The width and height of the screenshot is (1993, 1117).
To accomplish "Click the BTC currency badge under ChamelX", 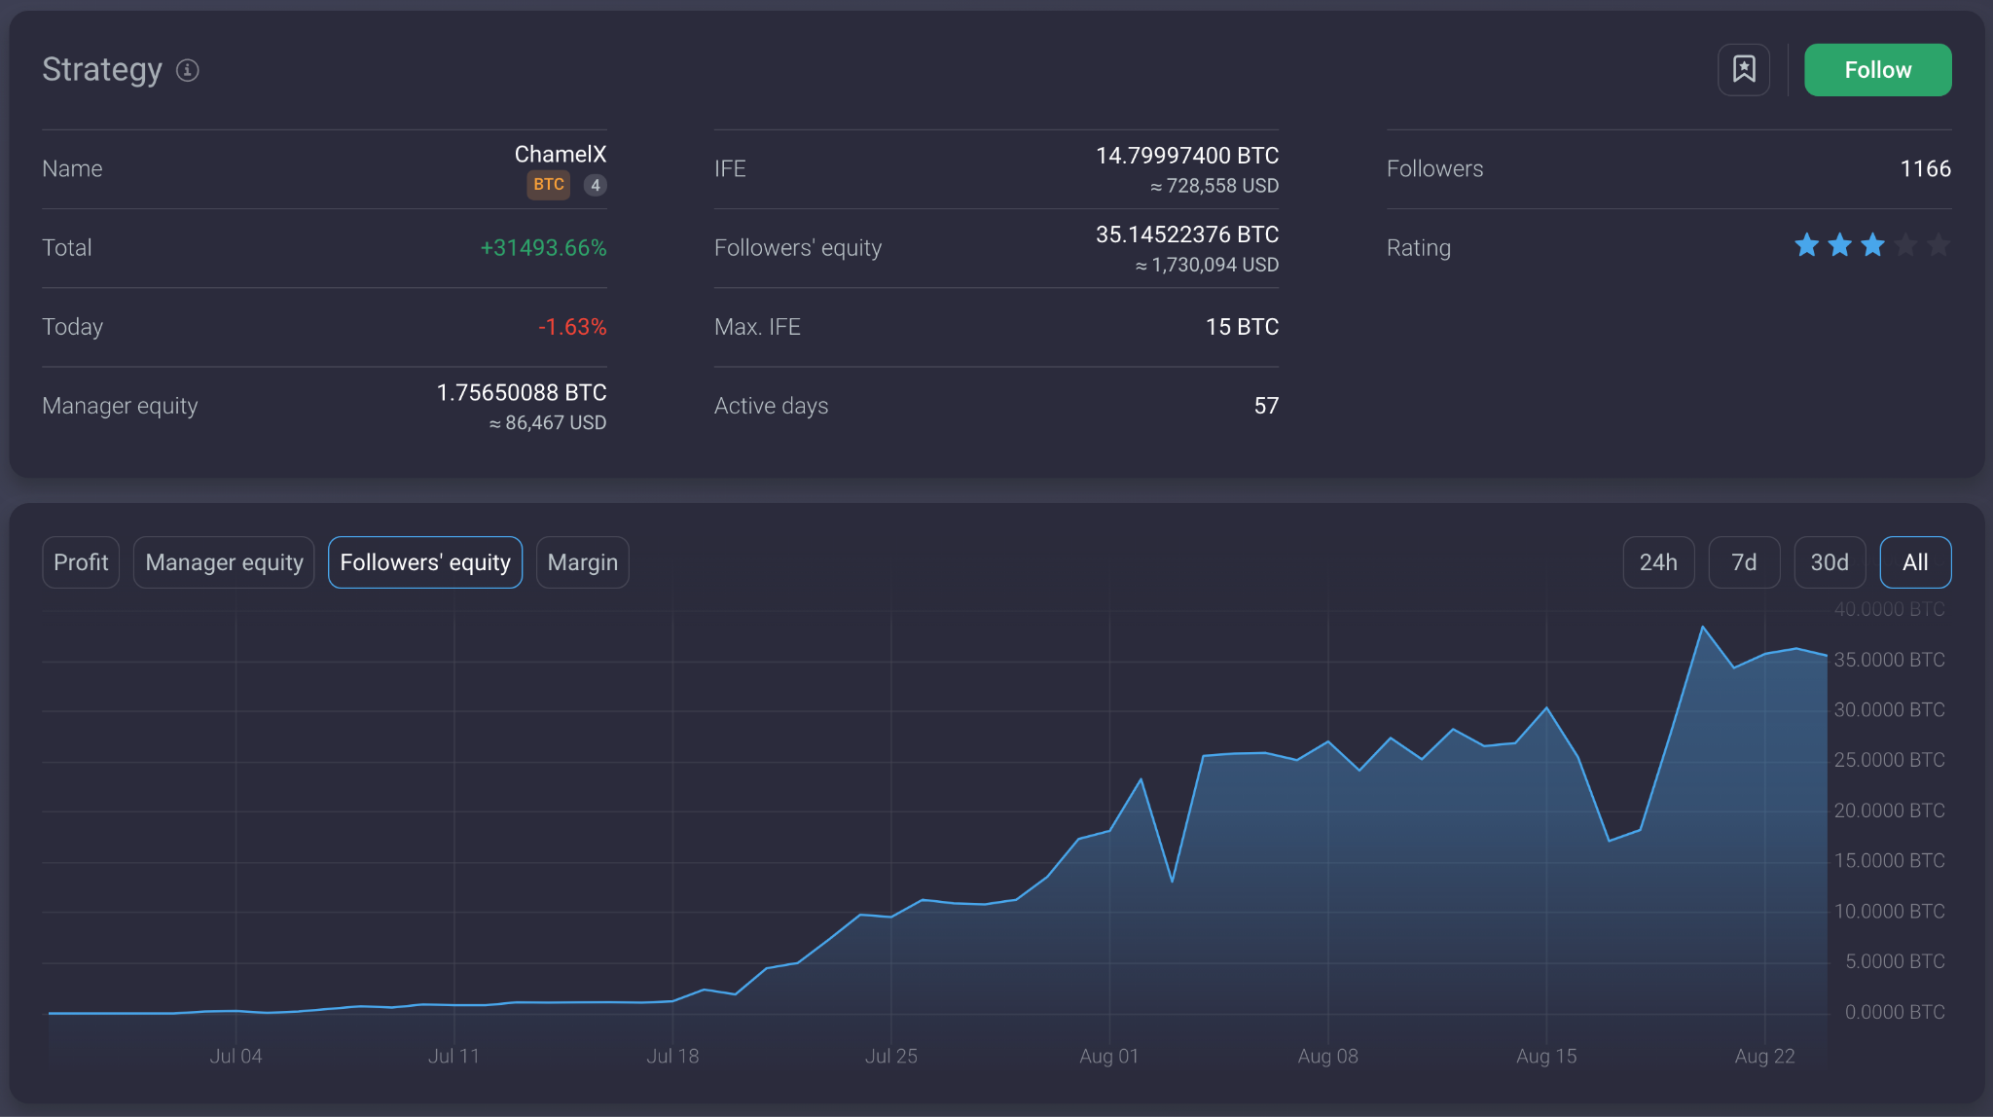I will tap(549, 185).
